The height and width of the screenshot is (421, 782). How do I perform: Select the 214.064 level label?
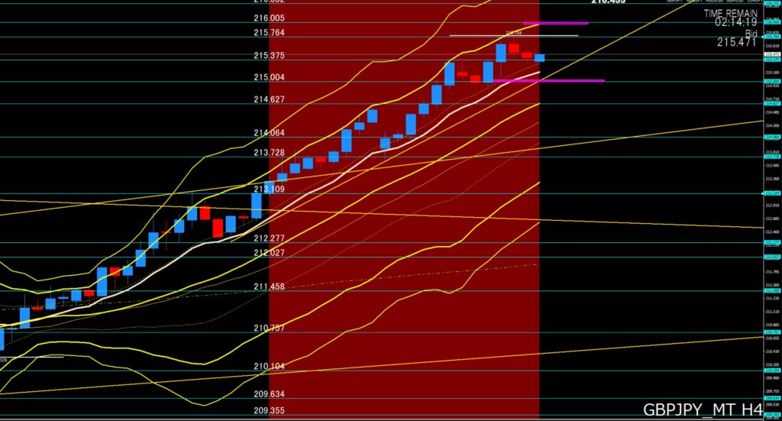pos(269,133)
